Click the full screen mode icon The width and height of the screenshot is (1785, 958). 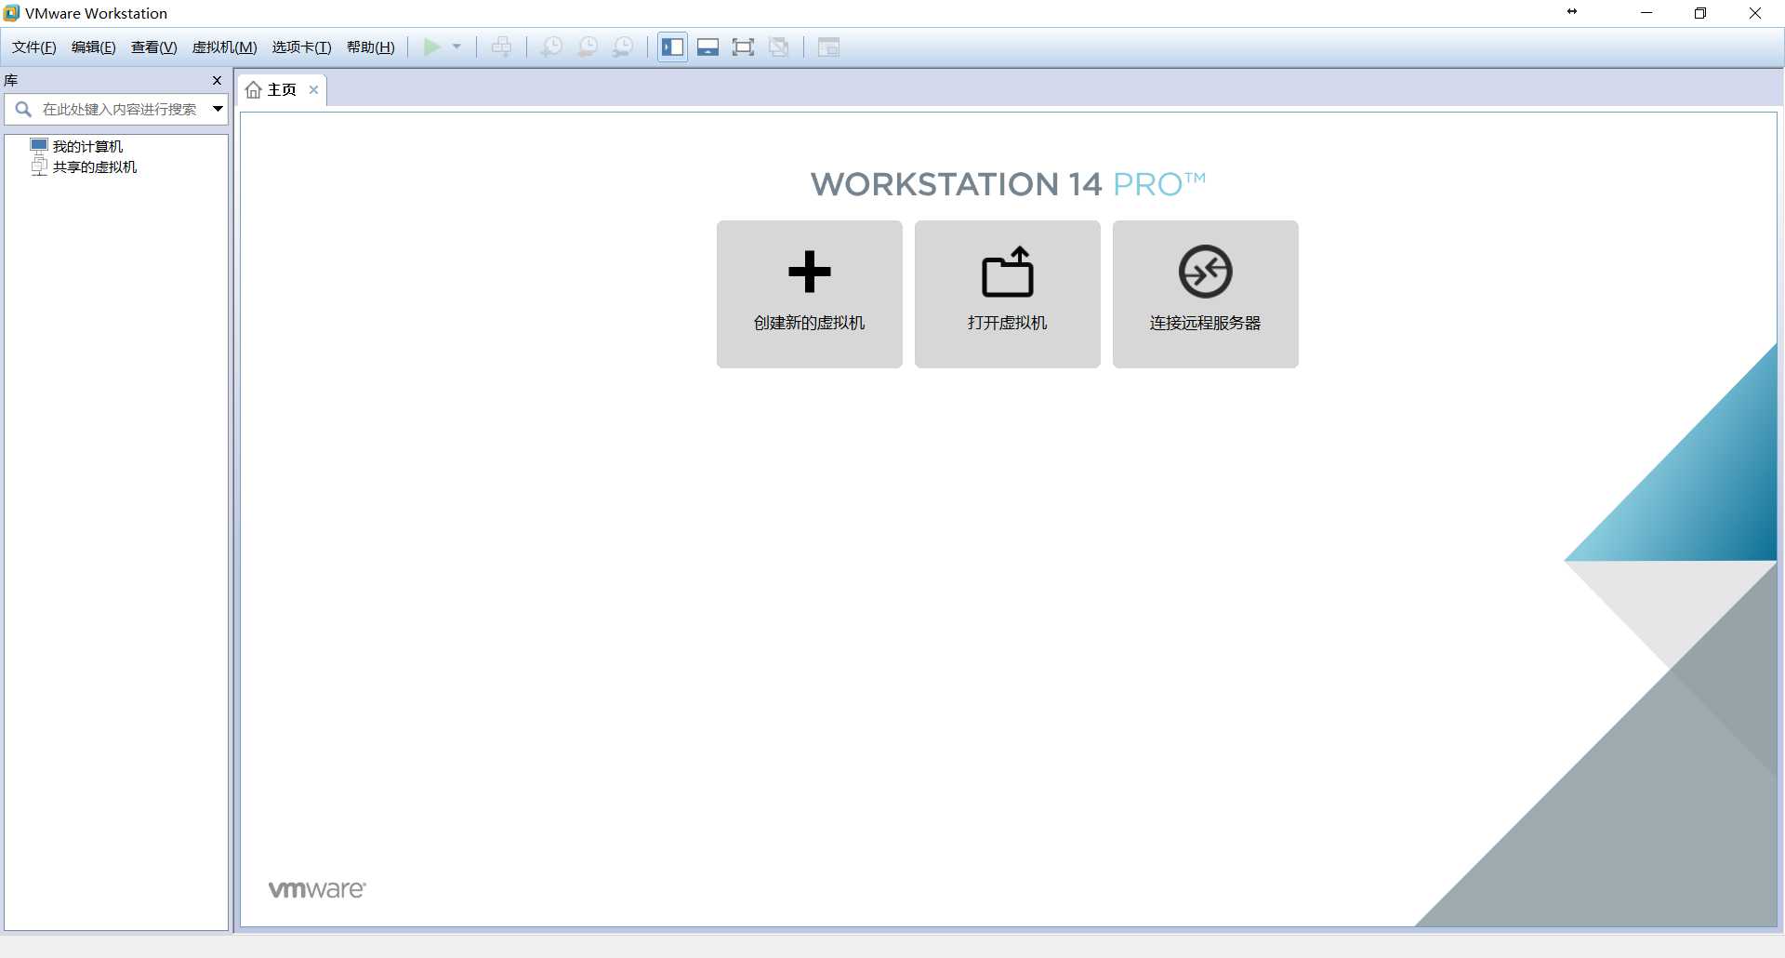743,47
